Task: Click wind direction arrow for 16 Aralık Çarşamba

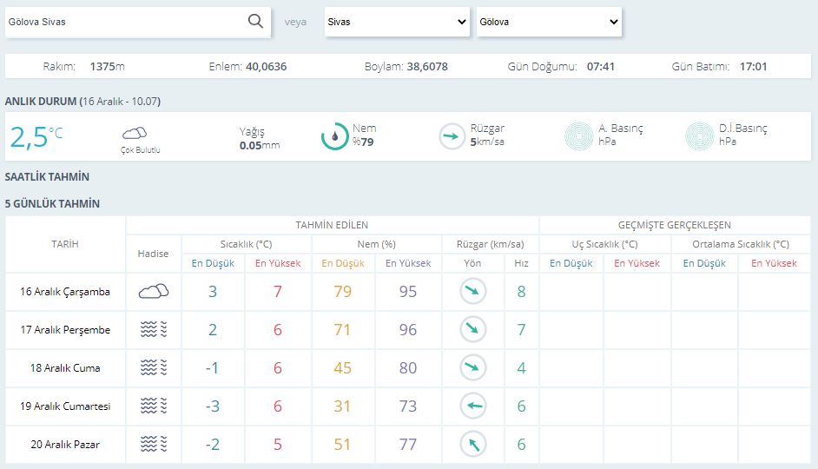Action: pos(472,292)
